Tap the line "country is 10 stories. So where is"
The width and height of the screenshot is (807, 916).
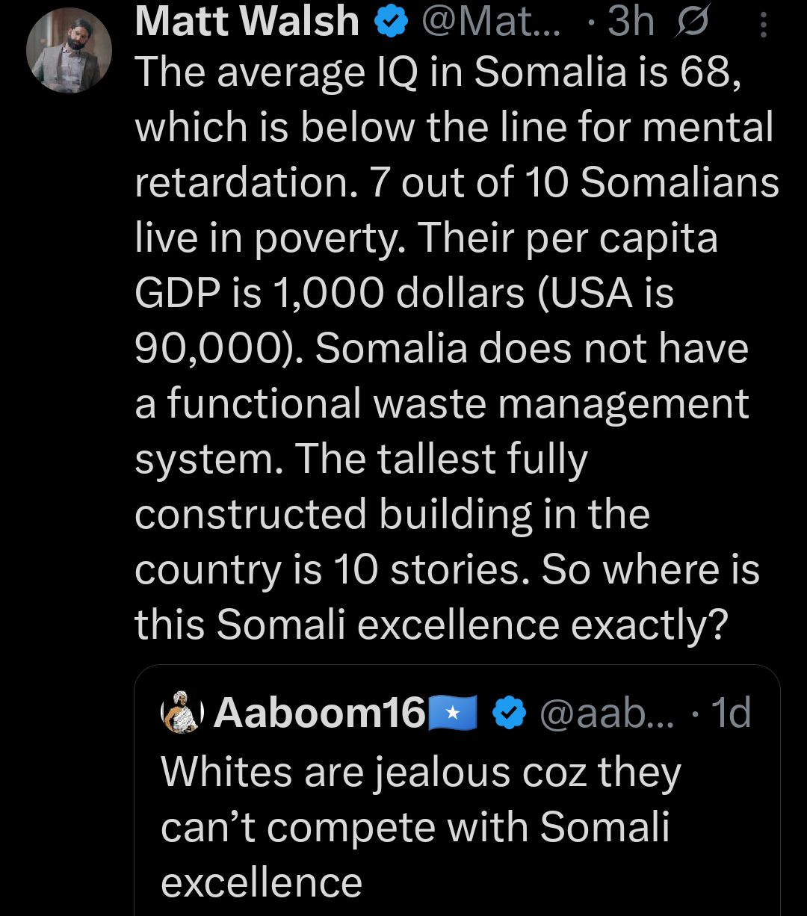point(447,570)
